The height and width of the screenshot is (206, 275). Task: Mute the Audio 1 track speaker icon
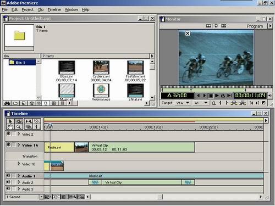[8, 175]
